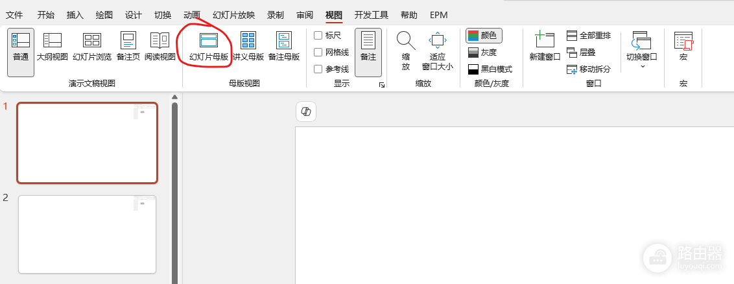Open the Developer (开发工具) tab
Viewport: 734px width, 284px height.
click(x=371, y=15)
